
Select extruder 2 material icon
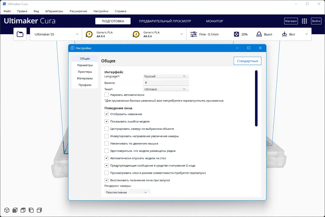coord(136,34)
